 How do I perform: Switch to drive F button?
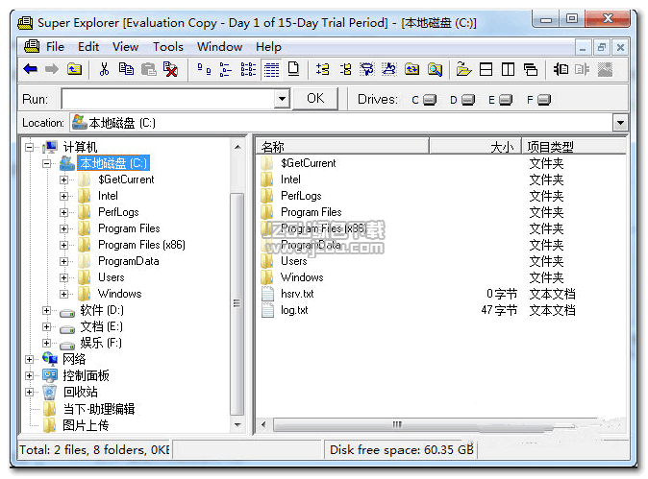click(x=538, y=100)
